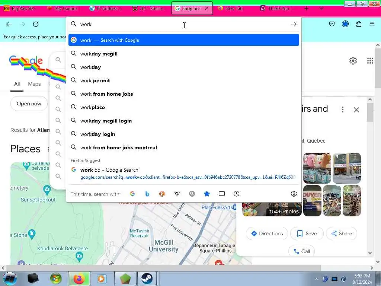
Task: Select the All results tab
Action: [17, 84]
